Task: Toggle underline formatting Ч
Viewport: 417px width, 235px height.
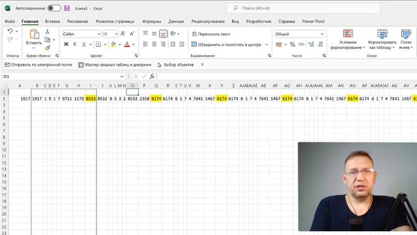Action: coord(84,44)
